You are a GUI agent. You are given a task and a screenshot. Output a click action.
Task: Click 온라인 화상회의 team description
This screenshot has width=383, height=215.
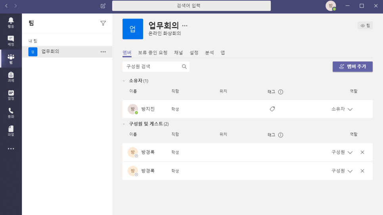point(165,33)
